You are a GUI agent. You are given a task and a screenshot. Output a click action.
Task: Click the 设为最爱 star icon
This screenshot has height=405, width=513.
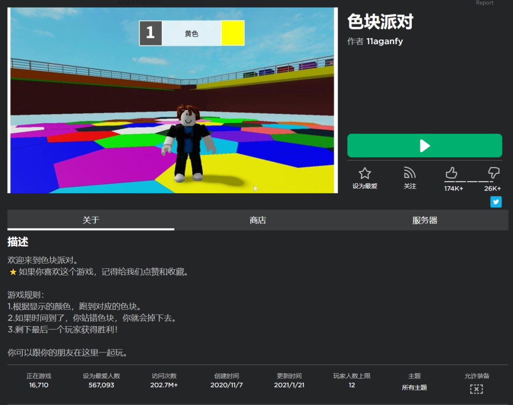(x=364, y=174)
